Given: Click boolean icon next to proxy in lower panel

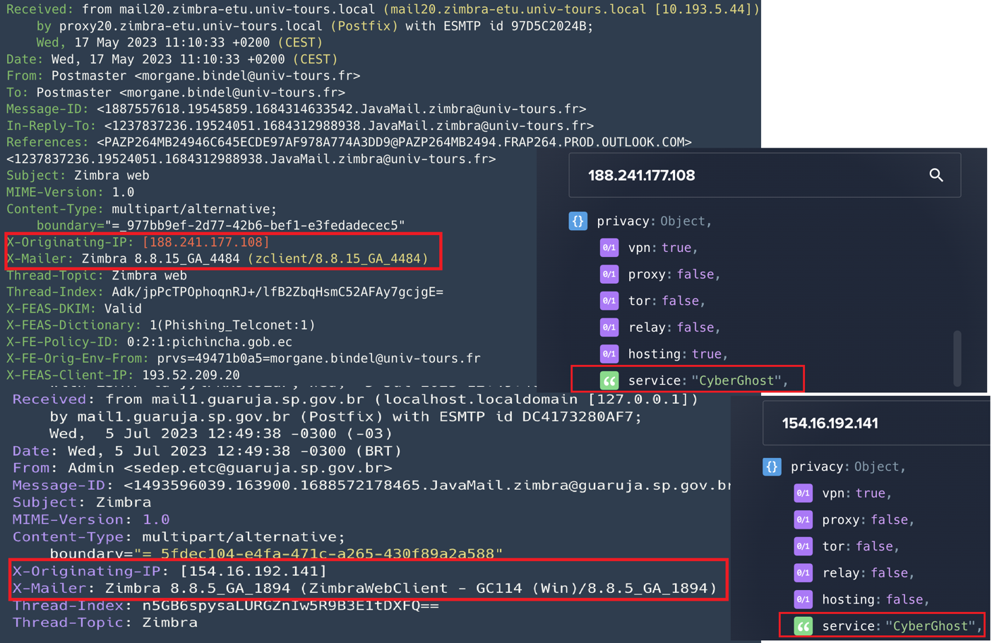Looking at the screenshot, I should pos(803,519).
